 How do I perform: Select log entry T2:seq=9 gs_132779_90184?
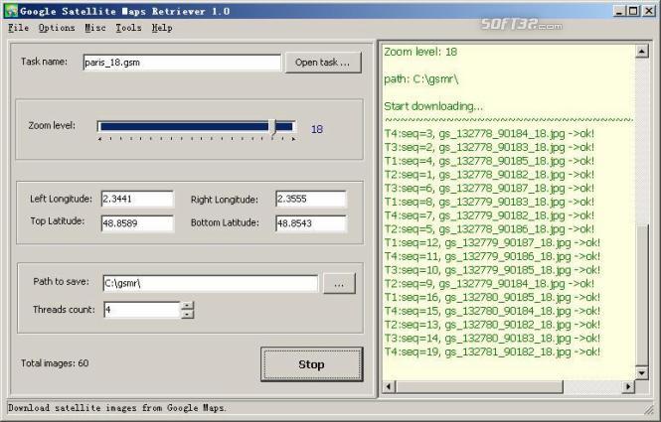489,283
